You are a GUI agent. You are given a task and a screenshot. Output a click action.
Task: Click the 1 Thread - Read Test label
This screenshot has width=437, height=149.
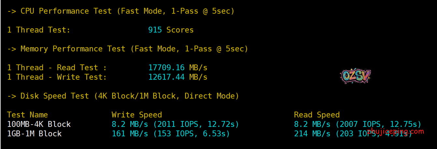click(57, 68)
